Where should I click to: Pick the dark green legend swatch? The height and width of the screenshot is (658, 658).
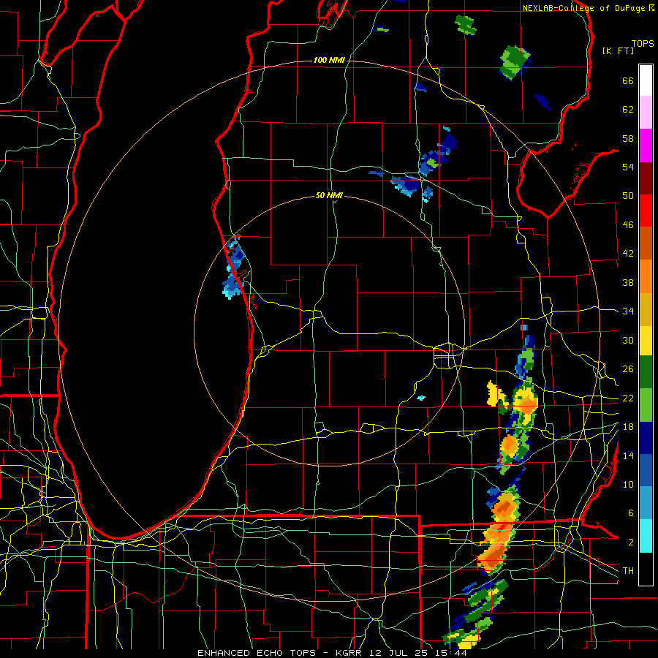pyautogui.click(x=646, y=372)
